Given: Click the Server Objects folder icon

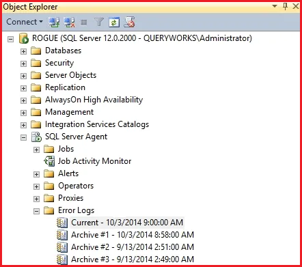Looking at the screenshot, I should tap(36, 75).
